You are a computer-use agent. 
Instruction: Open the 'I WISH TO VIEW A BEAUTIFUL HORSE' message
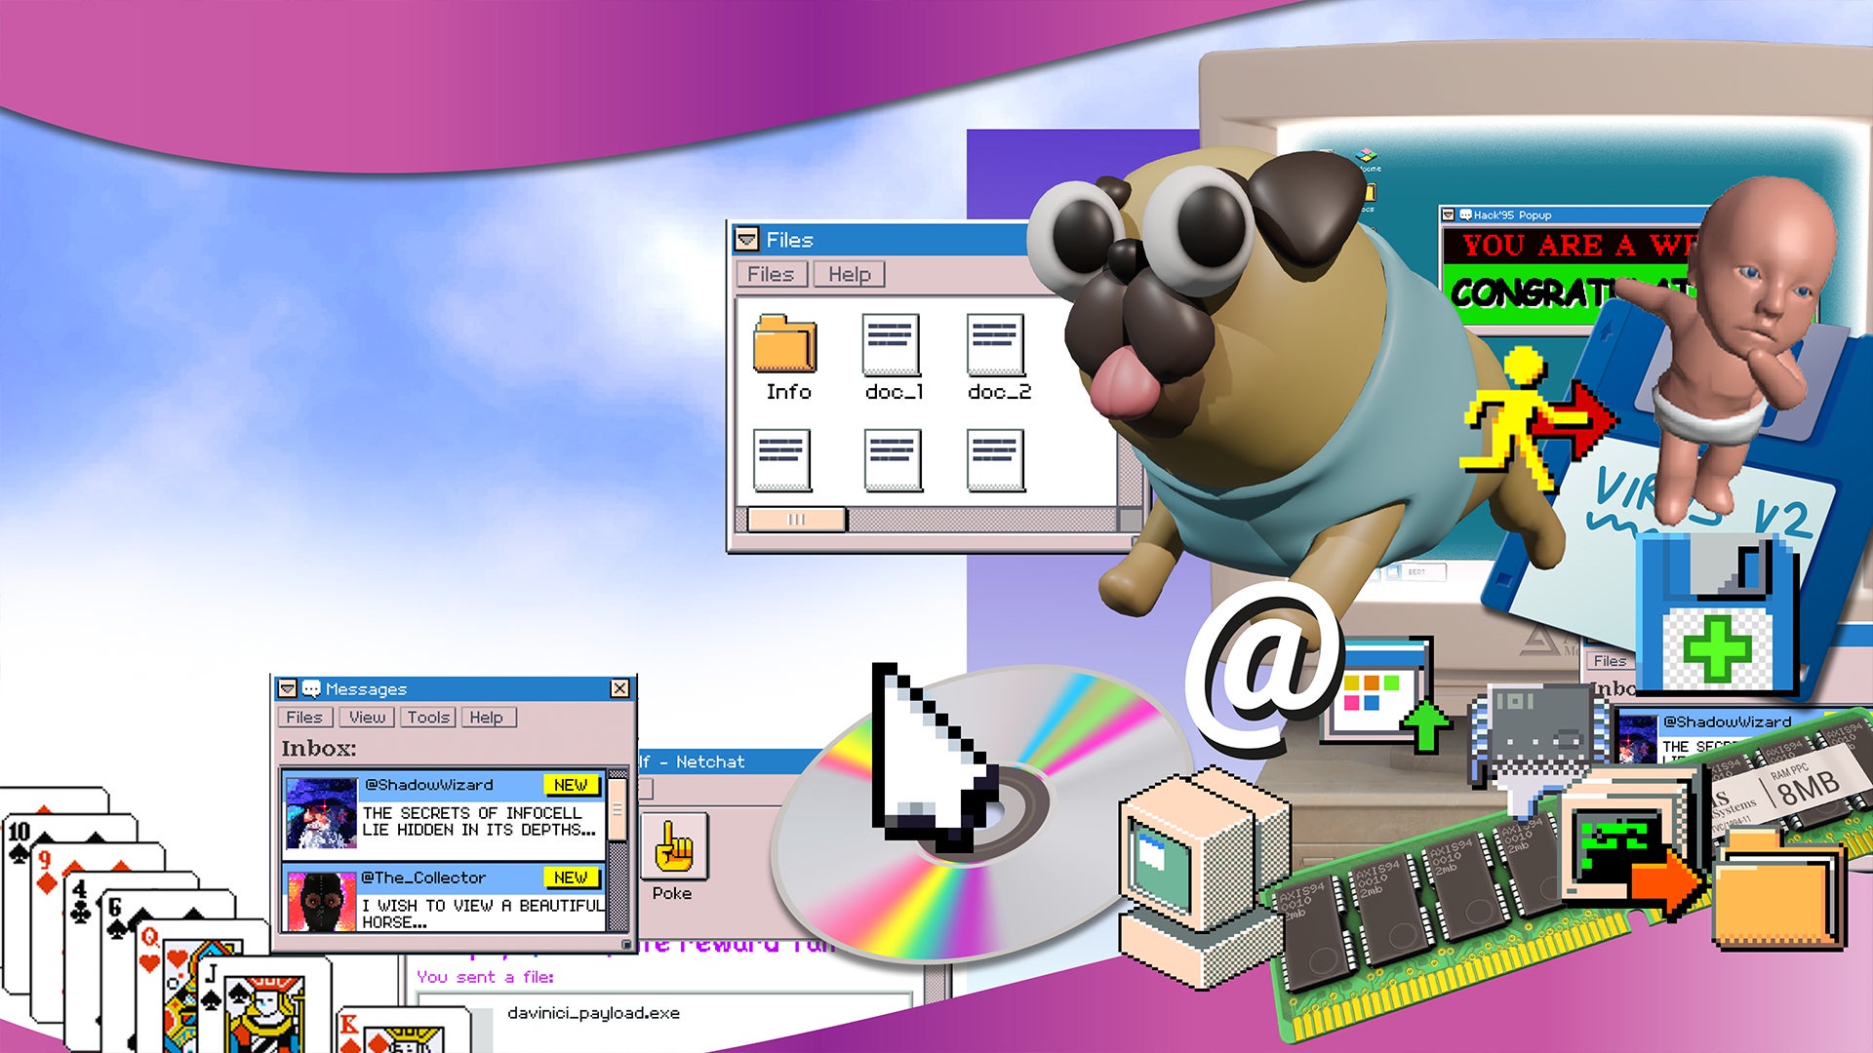(x=483, y=914)
